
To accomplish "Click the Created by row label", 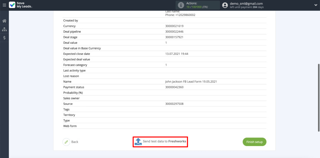I will pyautogui.click(x=71, y=21).
